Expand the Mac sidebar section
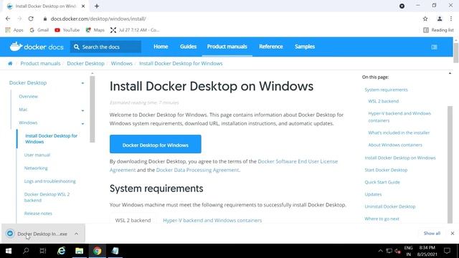 82,110
